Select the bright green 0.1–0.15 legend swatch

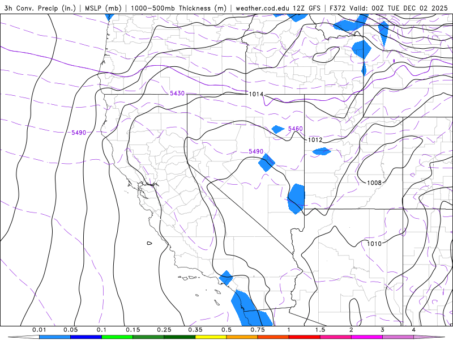pos(117,337)
